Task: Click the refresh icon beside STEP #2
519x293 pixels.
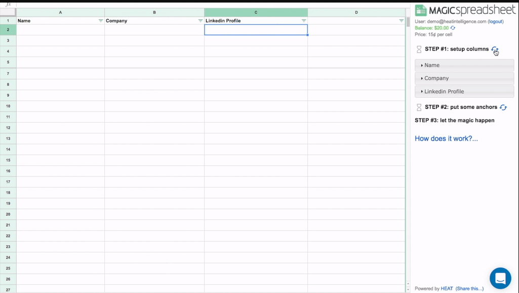Action: tap(503, 107)
